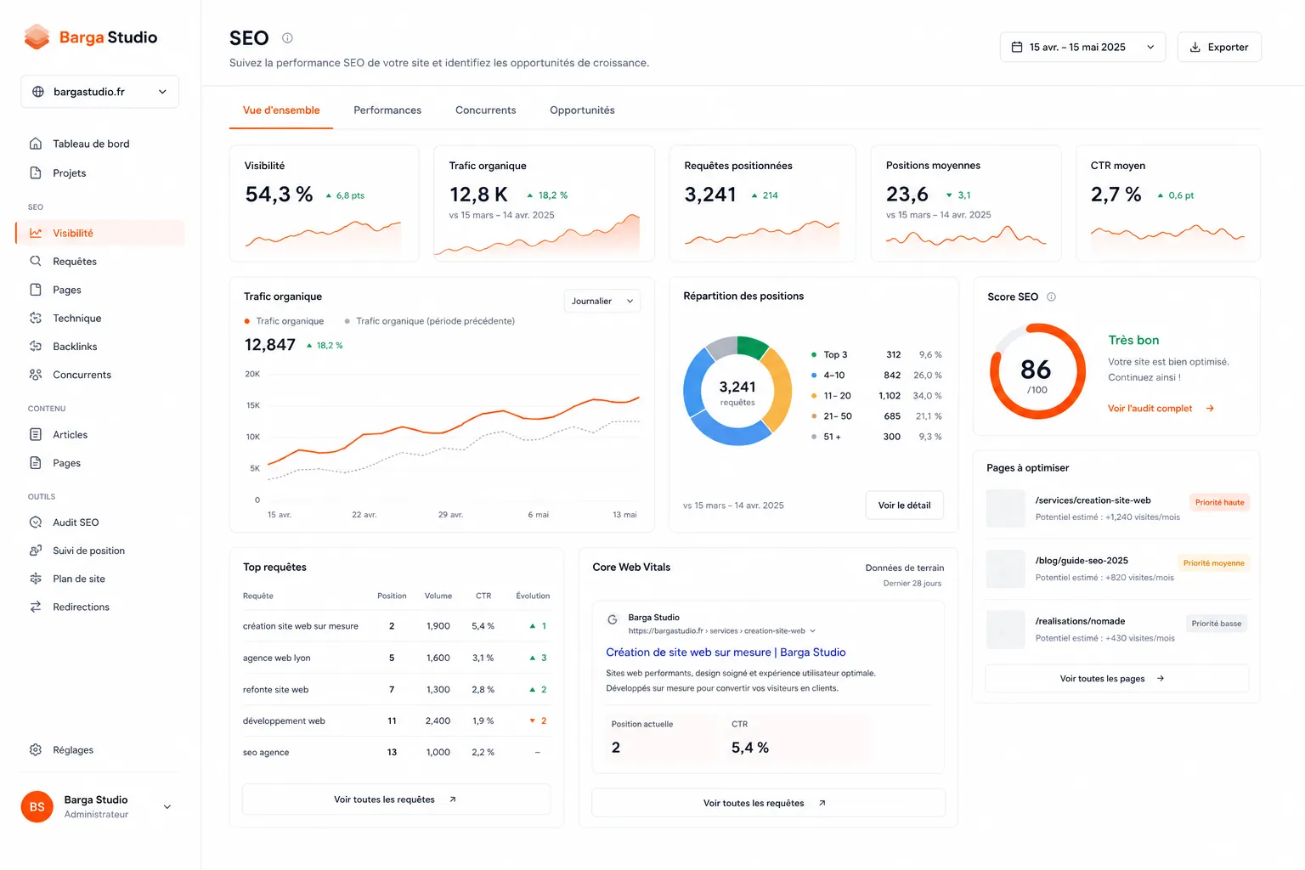
Task: Click the blue 4–10 legend dot
Action: click(x=814, y=376)
